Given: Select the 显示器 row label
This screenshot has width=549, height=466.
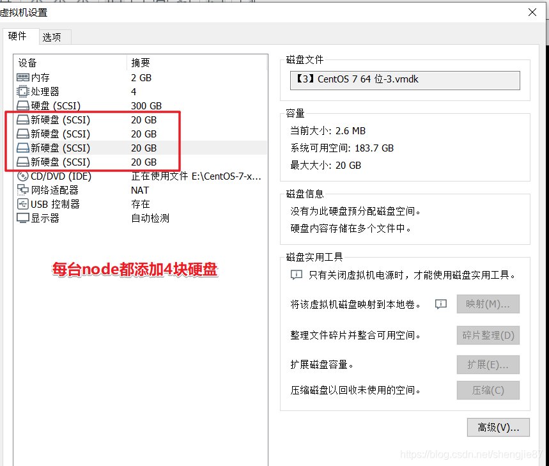Looking at the screenshot, I should pyautogui.click(x=45, y=218).
